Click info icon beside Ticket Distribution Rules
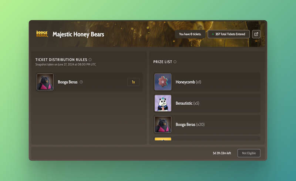296x181 pixels. tap(90, 60)
